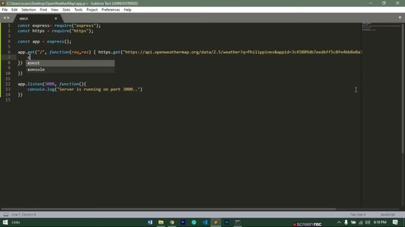Open the View menu
This screenshot has width=405, height=227.
pyautogui.click(x=54, y=10)
